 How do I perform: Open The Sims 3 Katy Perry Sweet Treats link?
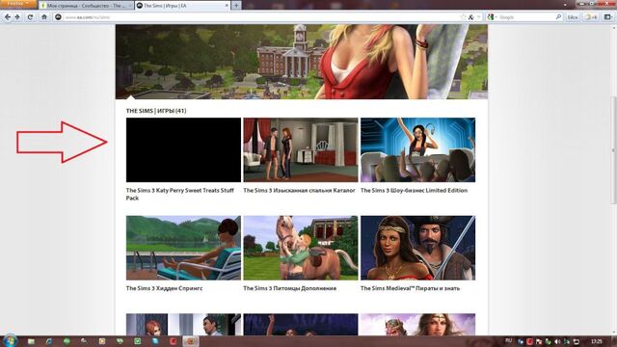tap(180, 194)
